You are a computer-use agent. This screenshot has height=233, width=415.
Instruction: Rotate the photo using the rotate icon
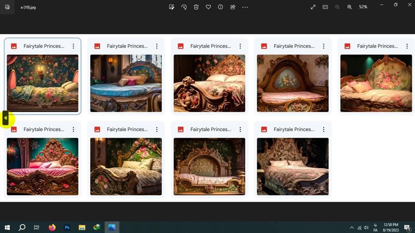184,7
